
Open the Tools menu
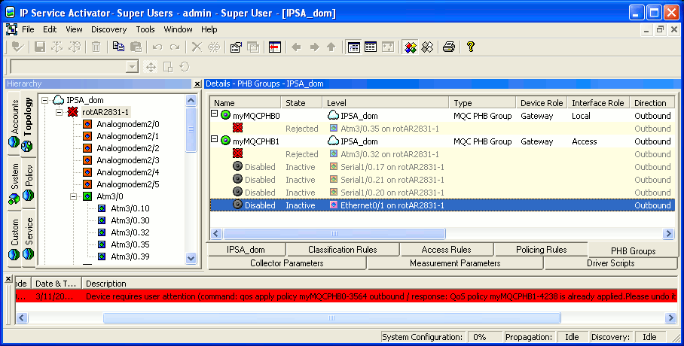pyautogui.click(x=145, y=29)
